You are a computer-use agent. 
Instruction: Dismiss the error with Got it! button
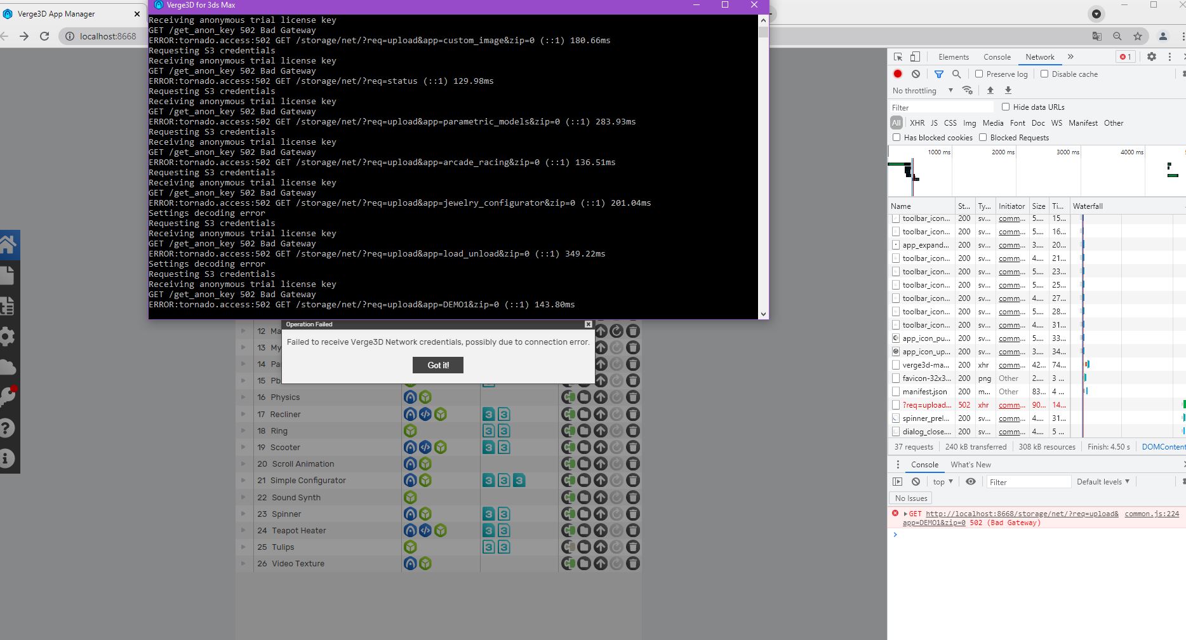point(437,365)
